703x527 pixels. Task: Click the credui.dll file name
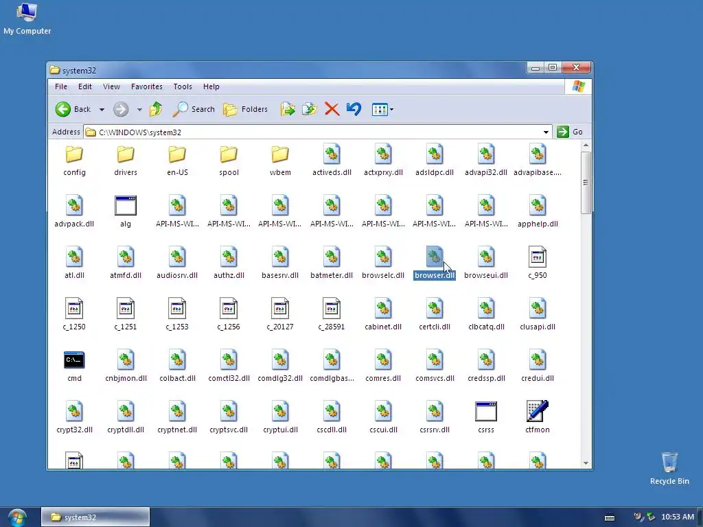538,378
